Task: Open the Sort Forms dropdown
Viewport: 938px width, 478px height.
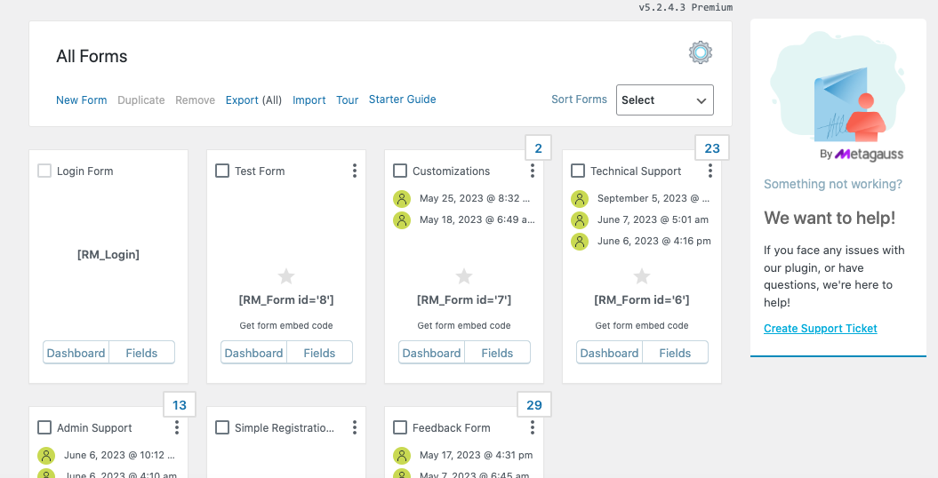Action: (664, 100)
